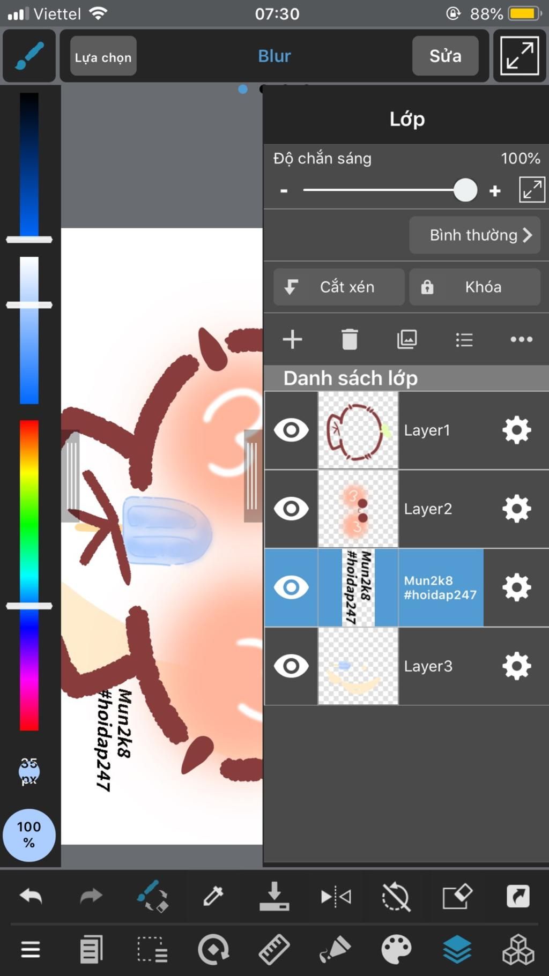Add a new layer with plus icon
549x976 pixels.
292,339
